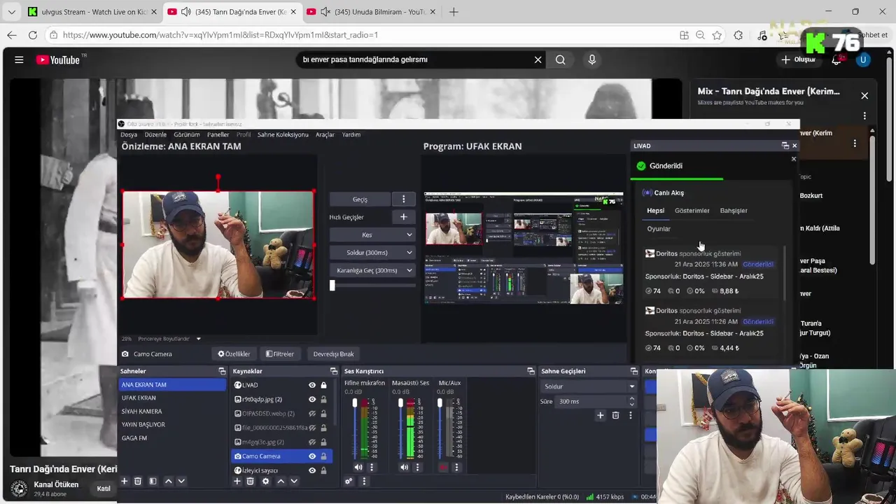
Task: Open the Sahne Koleksiyonu menu
Action: (283, 134)
